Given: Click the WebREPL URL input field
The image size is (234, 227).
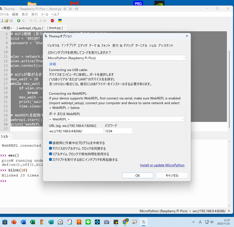Looking at the screenshot, I should click(x=76, y=131).
